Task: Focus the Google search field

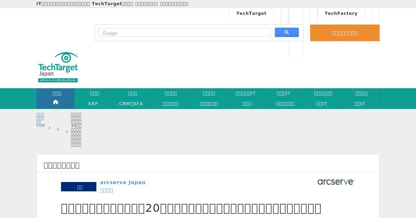Action: [184, 33]
